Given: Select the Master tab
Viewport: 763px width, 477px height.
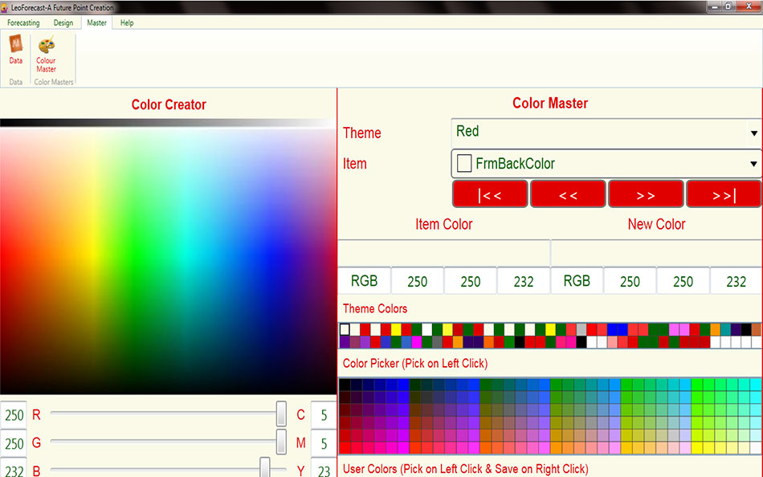Looking at the screenshot, I should click(97, 22).
